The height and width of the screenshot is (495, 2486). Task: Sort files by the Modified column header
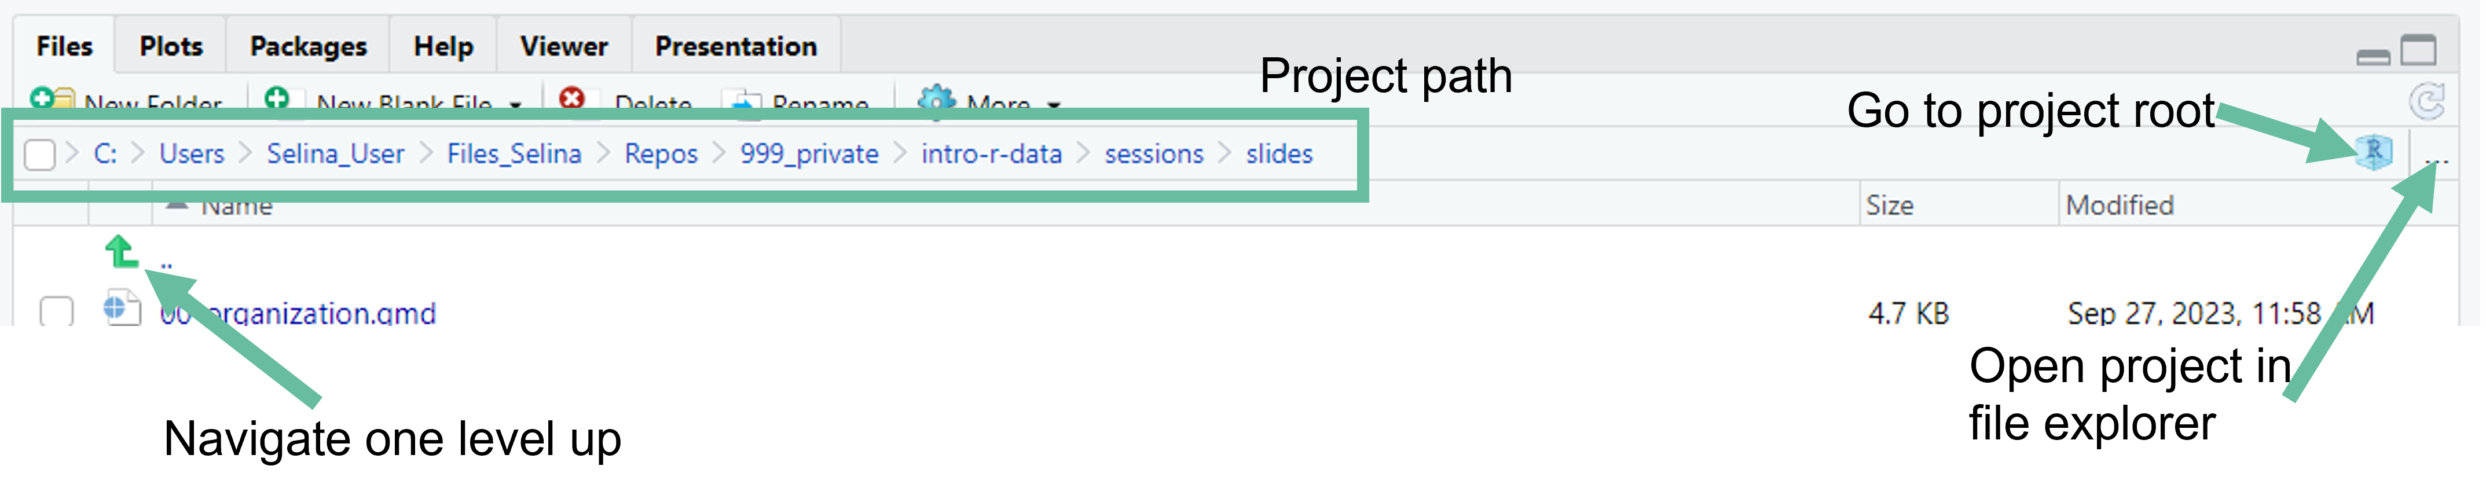(x=2120, y=206)
